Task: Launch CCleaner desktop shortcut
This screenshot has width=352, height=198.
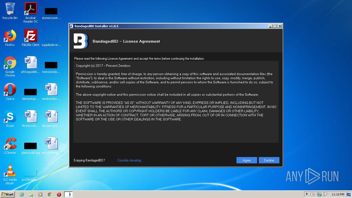Action: (10, 146)
